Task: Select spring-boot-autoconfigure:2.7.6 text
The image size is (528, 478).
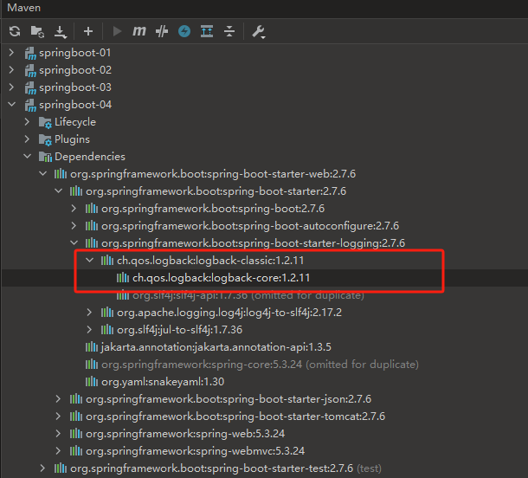Action: (250, 226)
